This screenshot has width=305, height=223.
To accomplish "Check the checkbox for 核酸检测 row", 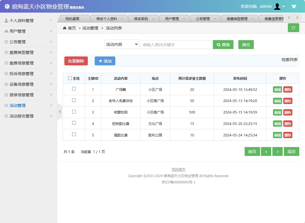I will click(74, 112).
